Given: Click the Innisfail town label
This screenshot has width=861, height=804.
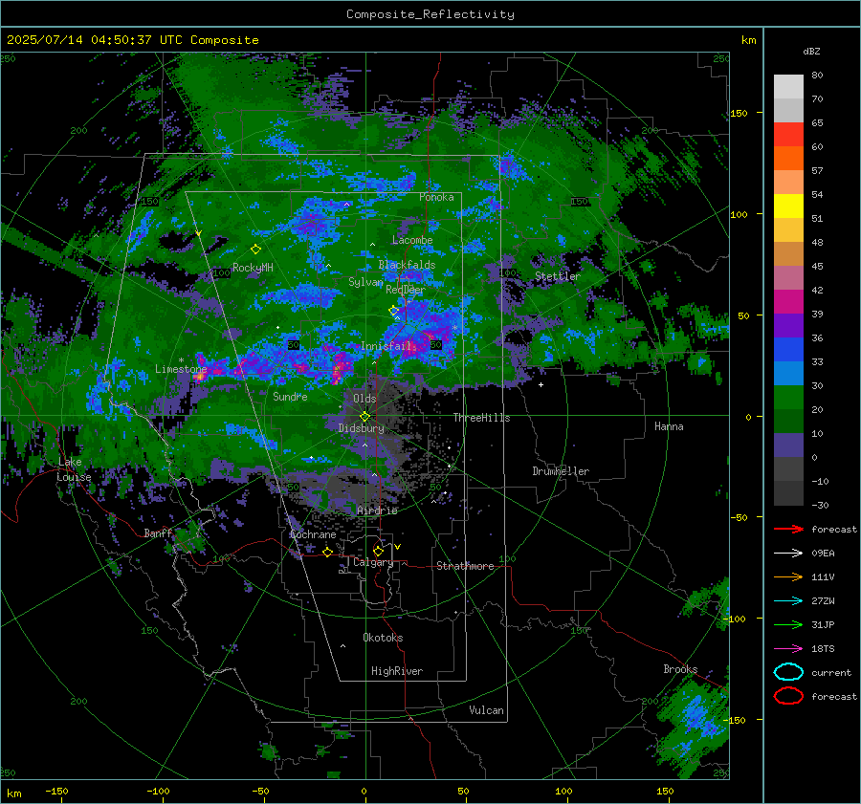Looking at the screenshot, I should pos(386,346).
